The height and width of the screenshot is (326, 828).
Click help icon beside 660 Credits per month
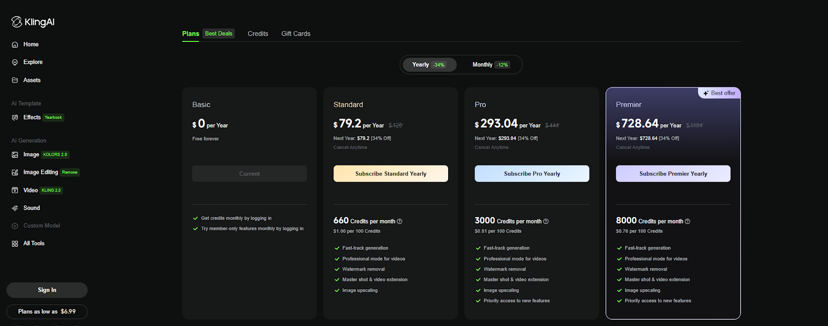[400, 221]
